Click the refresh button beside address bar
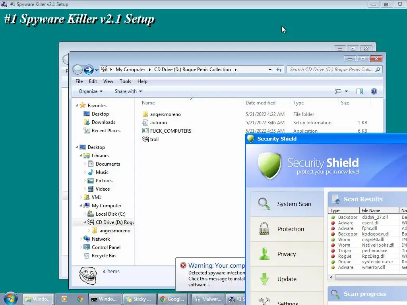The width and height of the screenshot is (407, 305). click(279, 69)
